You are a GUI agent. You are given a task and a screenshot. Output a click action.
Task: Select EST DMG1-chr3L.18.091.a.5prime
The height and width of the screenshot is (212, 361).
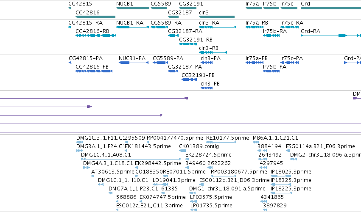(x=227, y=189)
